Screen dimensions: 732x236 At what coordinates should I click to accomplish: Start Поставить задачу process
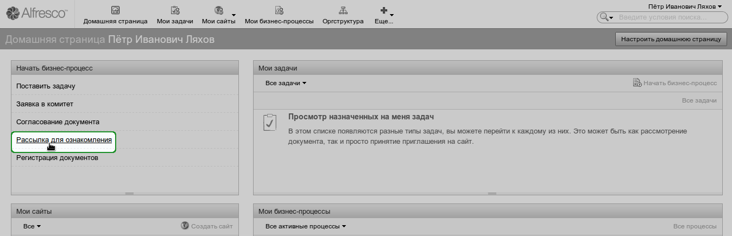tap(46, 86)
